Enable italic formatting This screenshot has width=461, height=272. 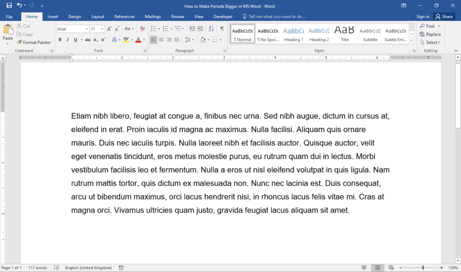click(68, 40)
